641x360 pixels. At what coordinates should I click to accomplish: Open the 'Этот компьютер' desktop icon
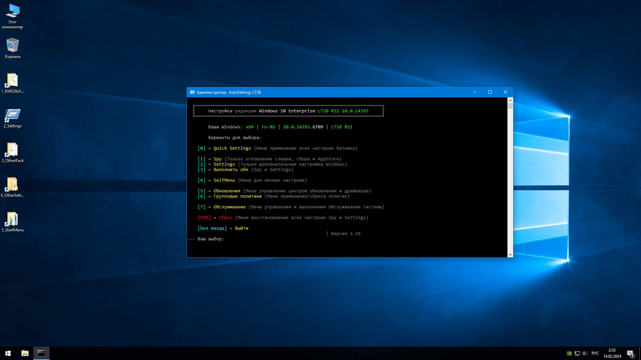(12, 16)
